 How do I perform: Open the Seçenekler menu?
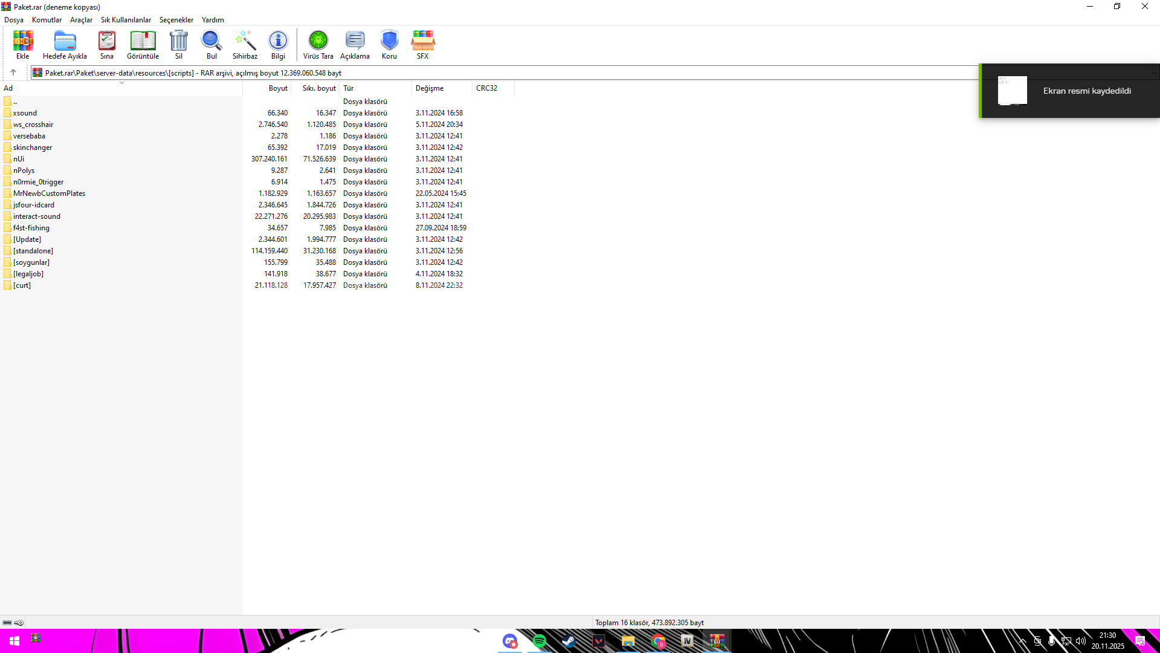176,20
